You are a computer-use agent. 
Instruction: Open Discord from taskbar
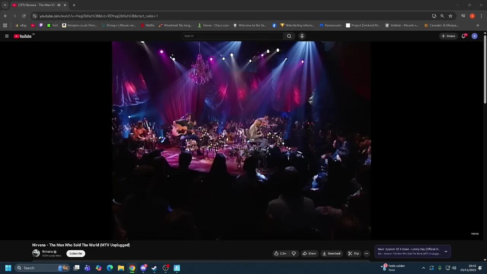tap(143, 268)
